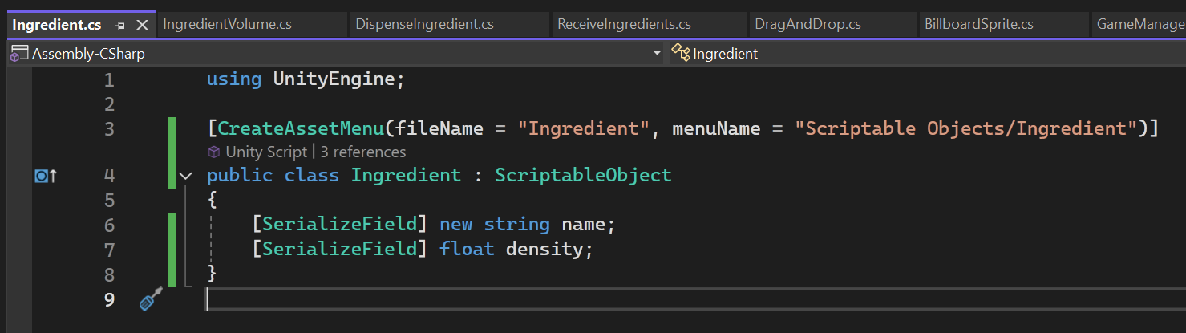Open the DispenseIngredient.cs tab
Viewport: 1186px width, 333px height.
[x=425, y=24]
